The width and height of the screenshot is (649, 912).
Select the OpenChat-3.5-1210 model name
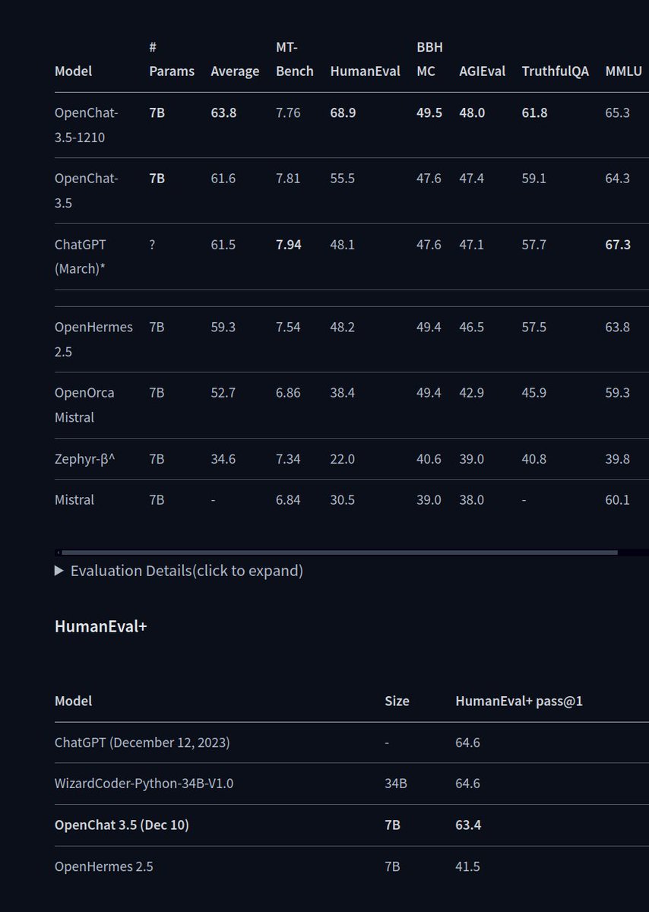click(x=86, y=125)
